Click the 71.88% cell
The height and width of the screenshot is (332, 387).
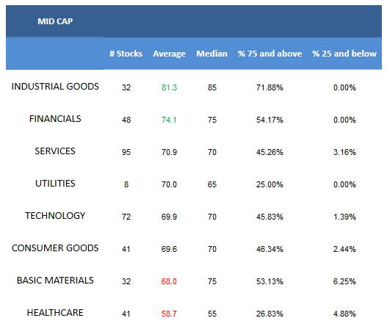click(270, 87)
